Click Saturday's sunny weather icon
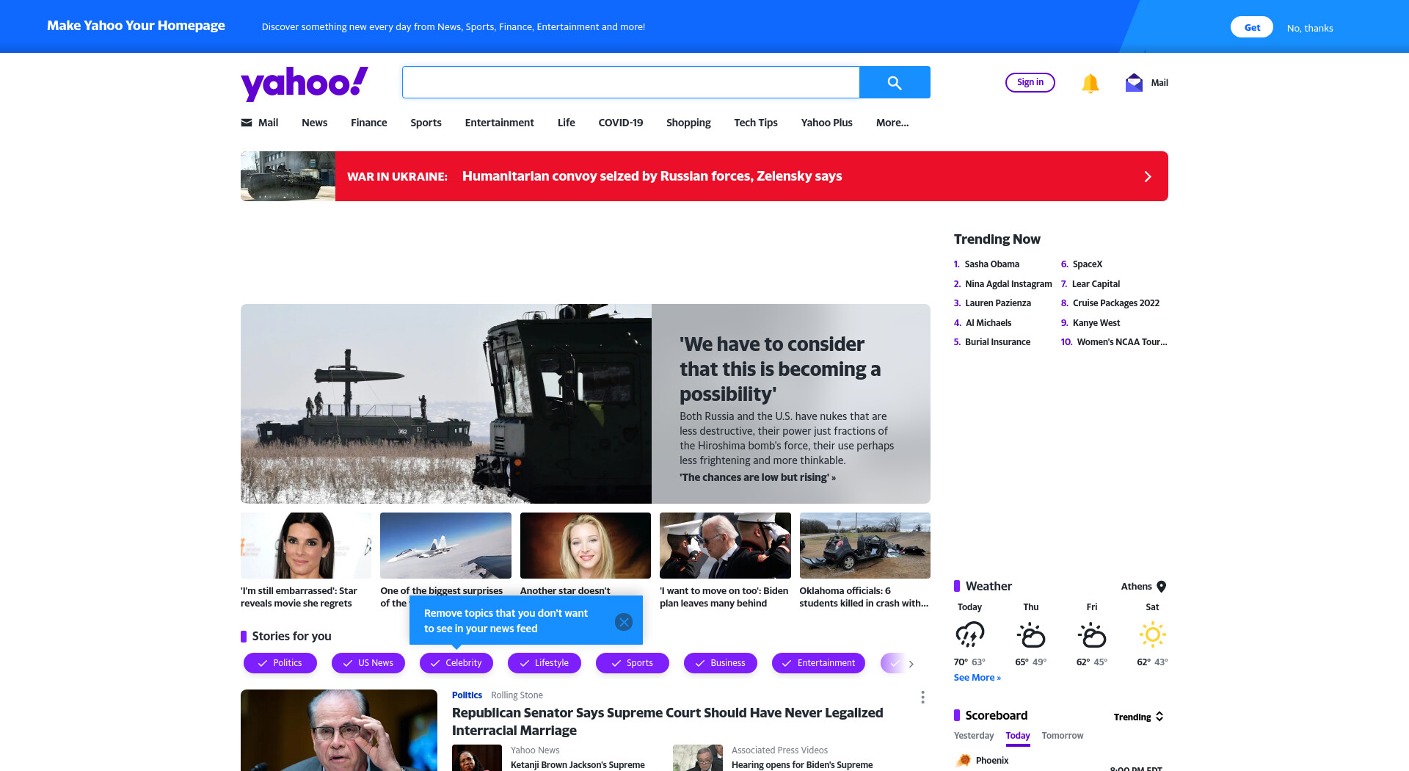The width and height of the screenshot is (1409, 771). 1153,634
